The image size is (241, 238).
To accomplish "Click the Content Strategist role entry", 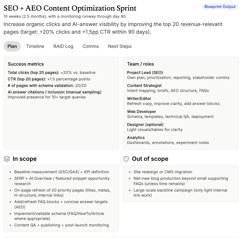I will (x=144, y=85).
